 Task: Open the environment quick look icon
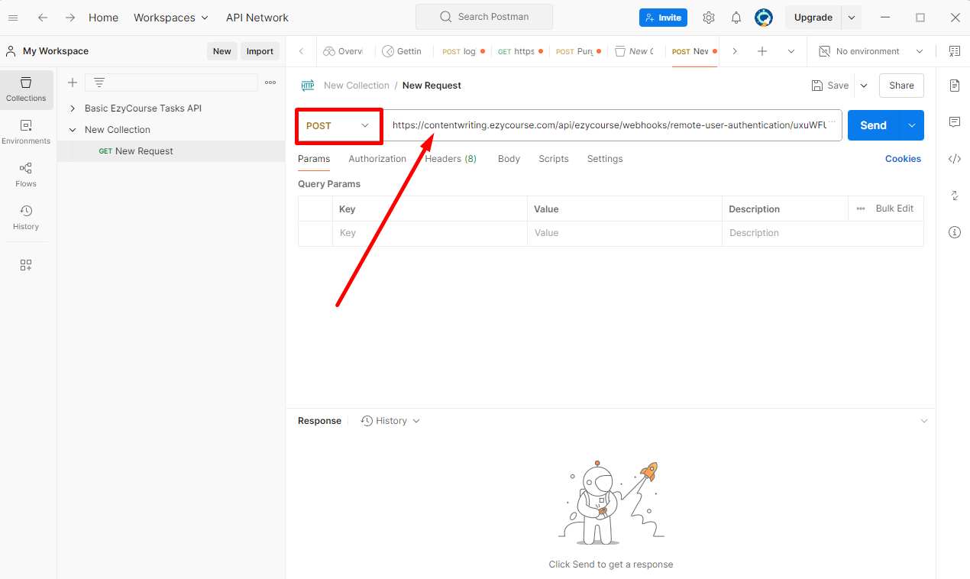click(x=955, y=51)
